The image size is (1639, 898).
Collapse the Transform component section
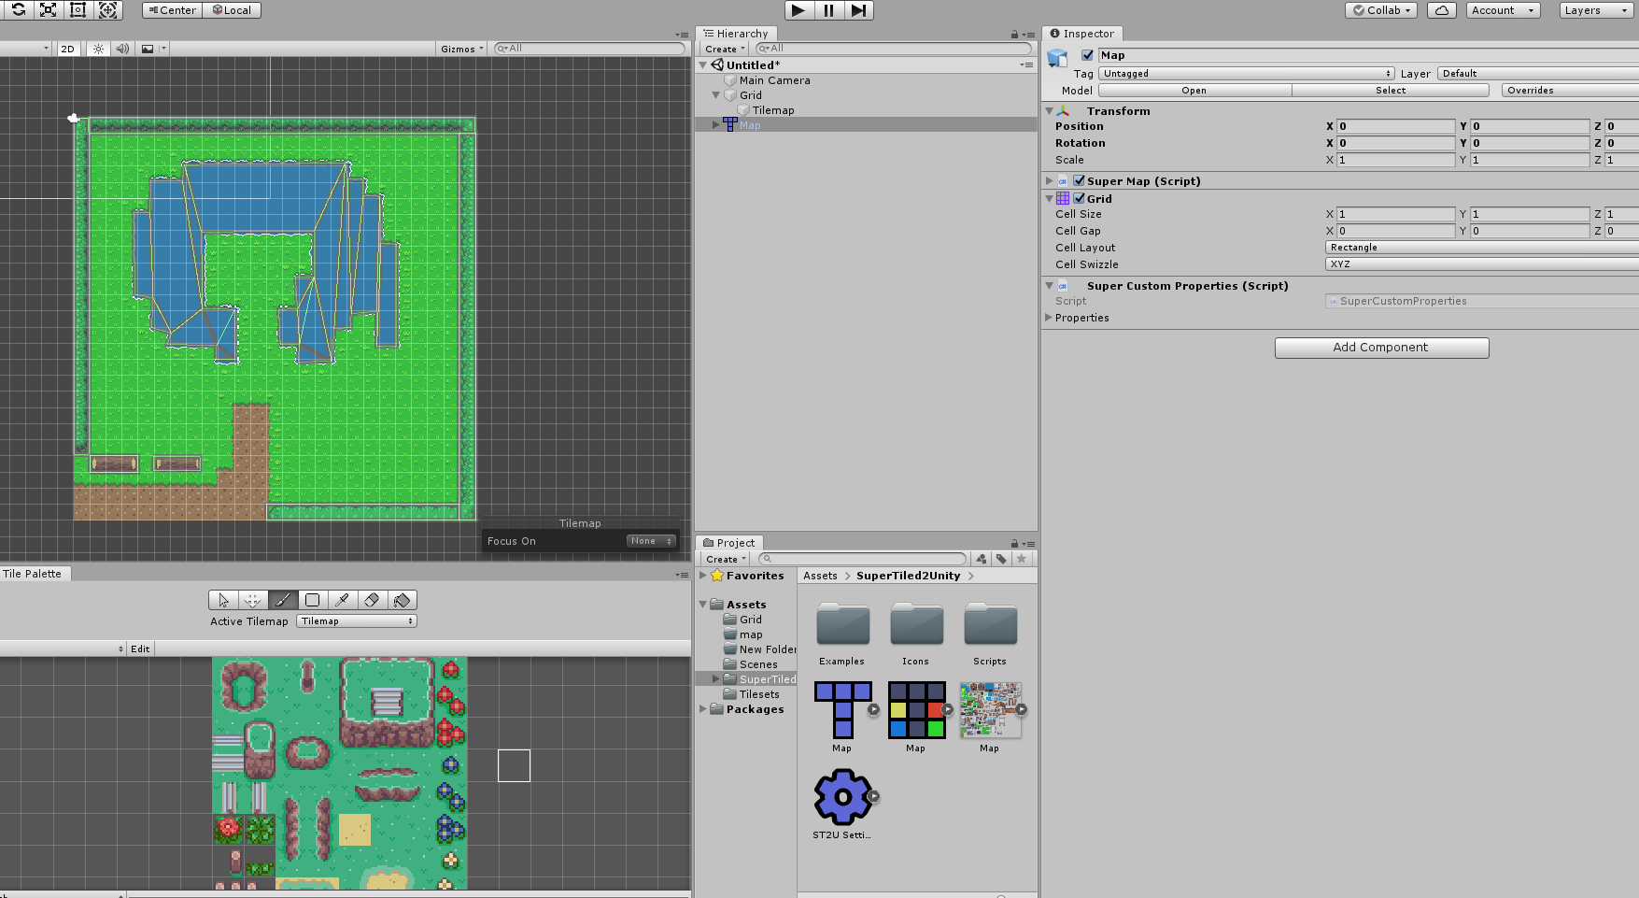point(1049,110)
